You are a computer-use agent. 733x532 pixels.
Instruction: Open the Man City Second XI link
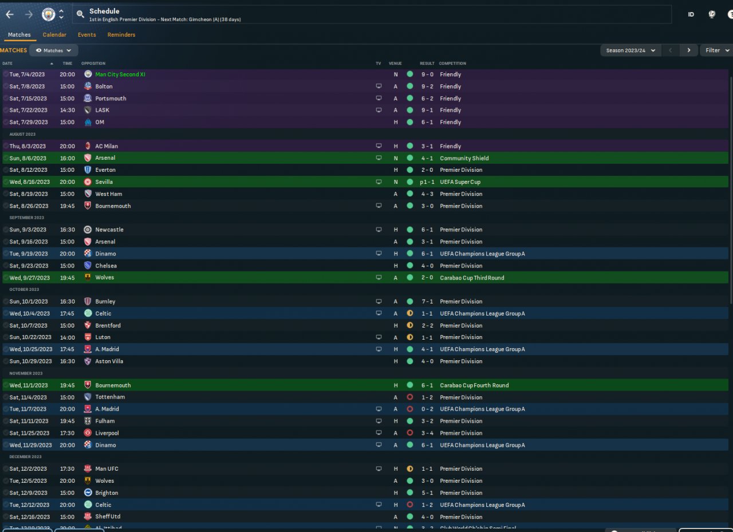click(x=120, y=74)
